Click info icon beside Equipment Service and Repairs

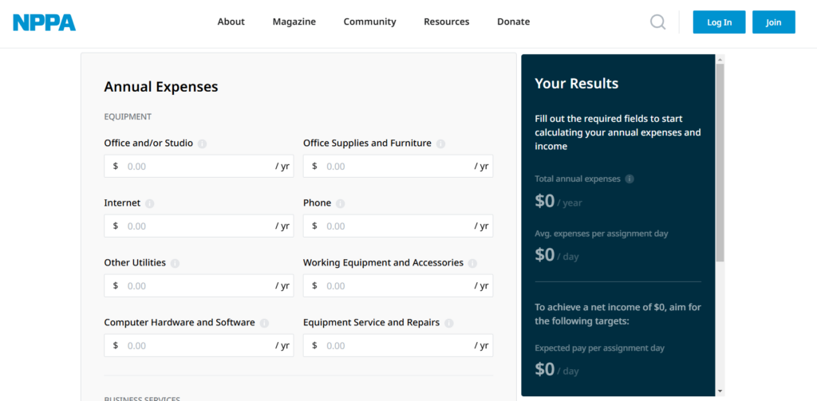coord(448,324)
